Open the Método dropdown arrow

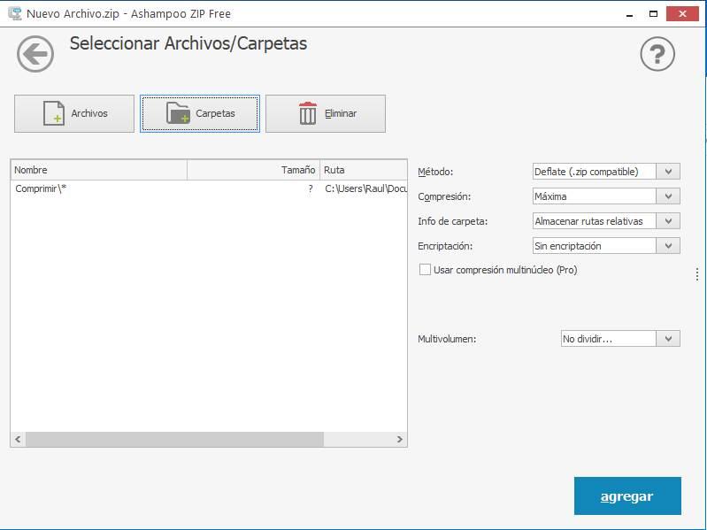click(668, 172)
